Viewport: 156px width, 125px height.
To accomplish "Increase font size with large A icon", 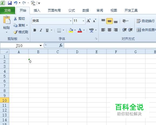I will coord(89,21).
